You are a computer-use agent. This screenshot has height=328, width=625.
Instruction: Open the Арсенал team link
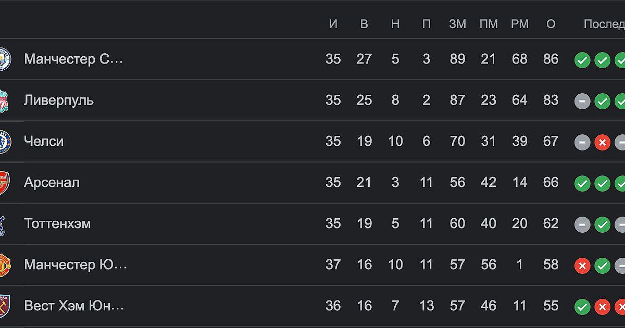[x=52, y=182]
